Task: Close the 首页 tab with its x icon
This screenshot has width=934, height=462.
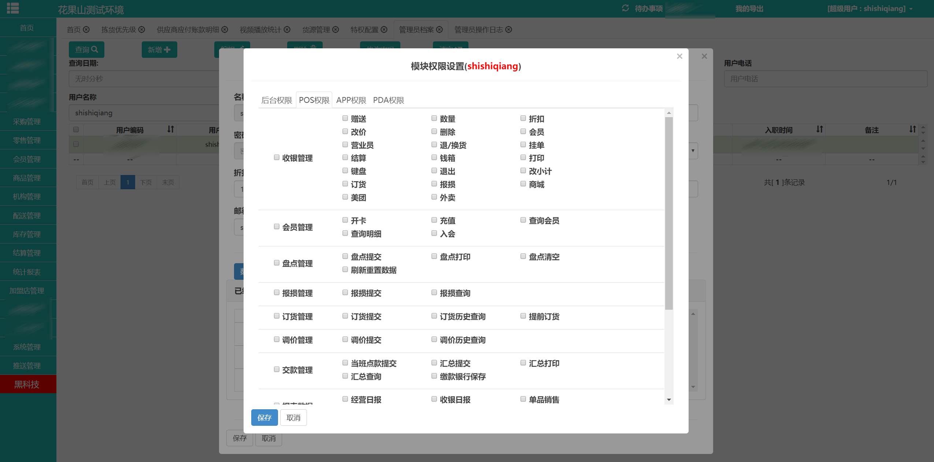Action: 86,30
